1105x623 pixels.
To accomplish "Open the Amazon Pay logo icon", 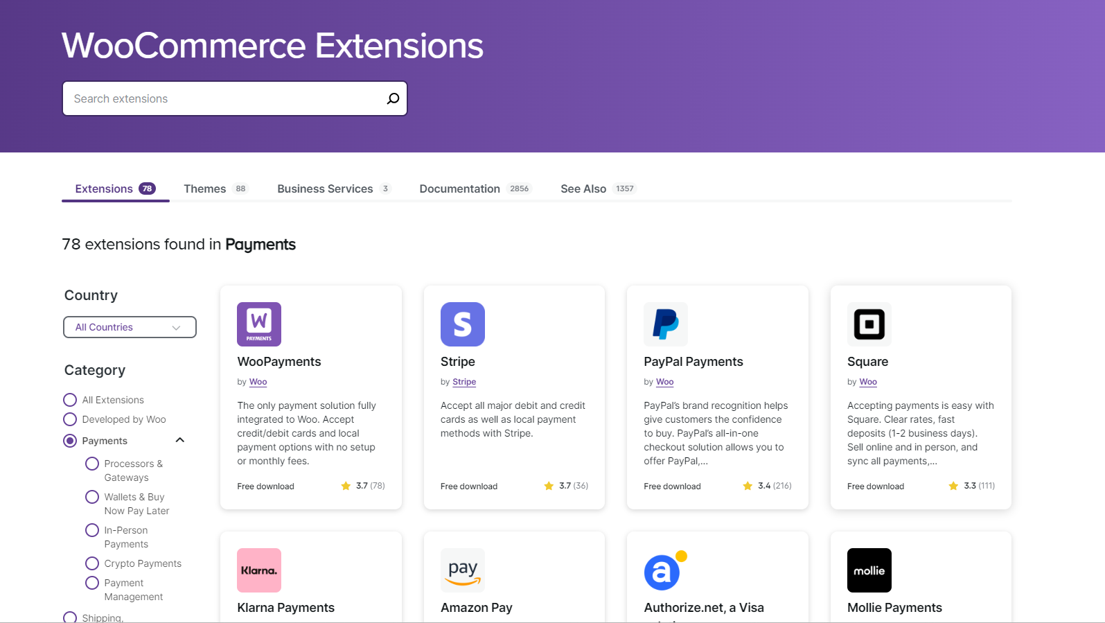I will [463, 570].
